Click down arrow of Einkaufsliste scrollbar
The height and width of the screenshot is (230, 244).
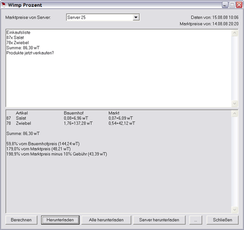pyautogui.click(x=234, y=104)
